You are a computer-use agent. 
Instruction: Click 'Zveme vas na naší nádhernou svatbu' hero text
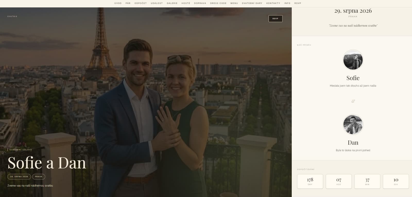coord(30,185)
